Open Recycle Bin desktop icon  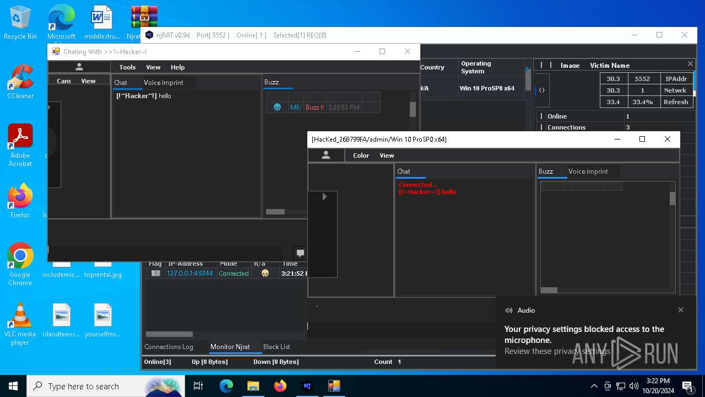[20, 23]
